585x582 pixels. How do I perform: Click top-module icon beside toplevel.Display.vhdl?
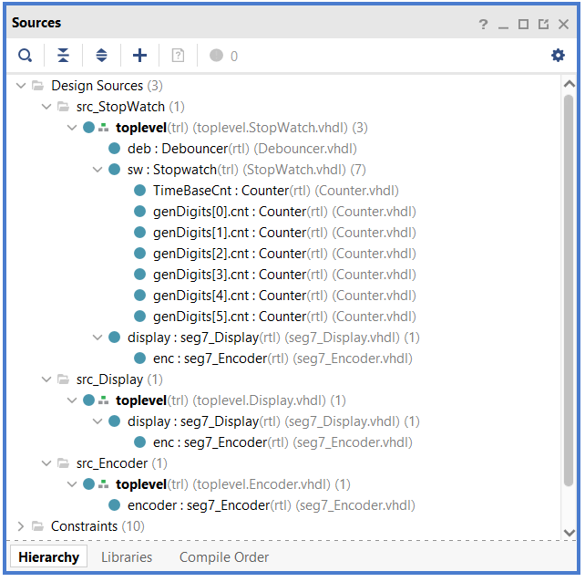103,400
